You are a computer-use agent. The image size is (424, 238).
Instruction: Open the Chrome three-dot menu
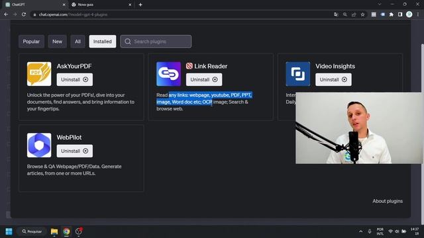[418, 15]
